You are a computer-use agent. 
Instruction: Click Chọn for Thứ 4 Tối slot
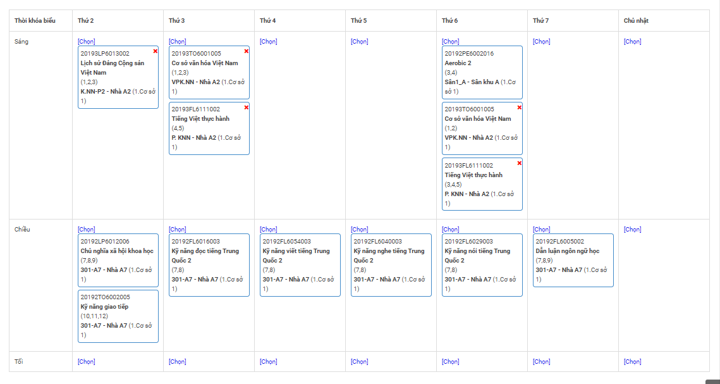269,362
